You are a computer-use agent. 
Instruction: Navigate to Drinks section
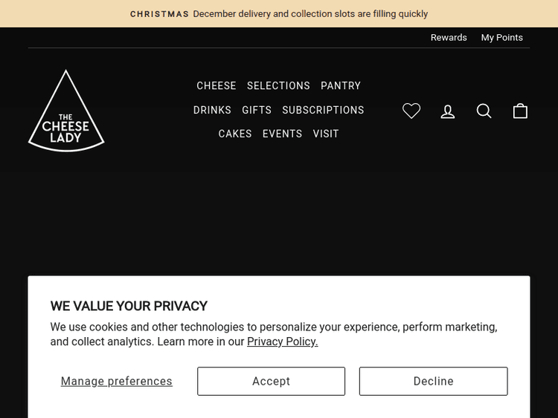pos(212,110)
